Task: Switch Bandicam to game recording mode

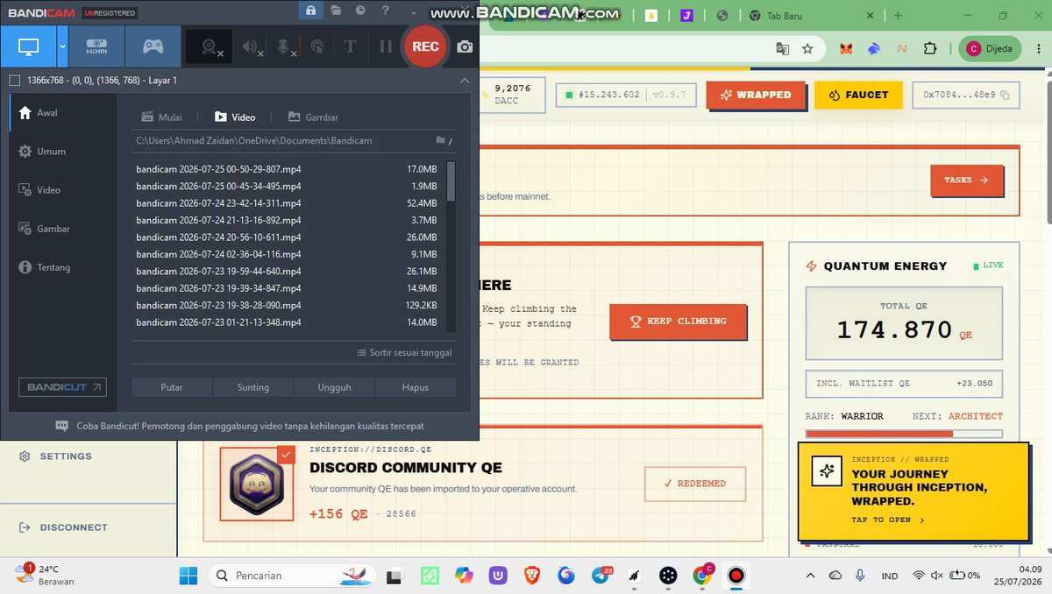Action: tap(153, 46)
